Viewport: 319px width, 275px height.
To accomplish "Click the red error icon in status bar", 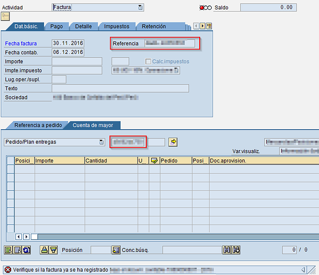I will (x=8, y=270).
